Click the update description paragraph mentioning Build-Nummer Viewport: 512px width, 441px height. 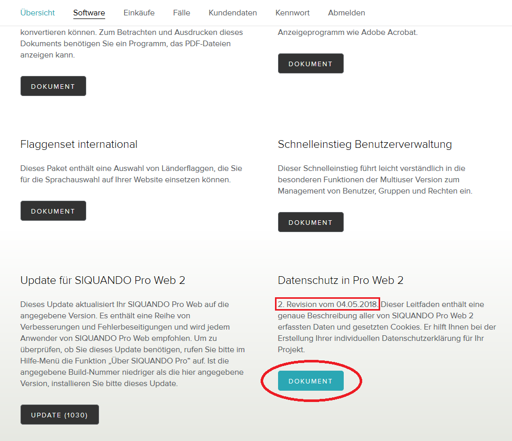click(x=132, y=343)
